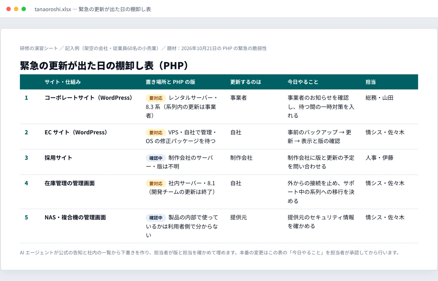Select 情シス・佐々木 in NAS row
Image resolution: width=438 pixels, height=281 pixels.
click(385, 217)
